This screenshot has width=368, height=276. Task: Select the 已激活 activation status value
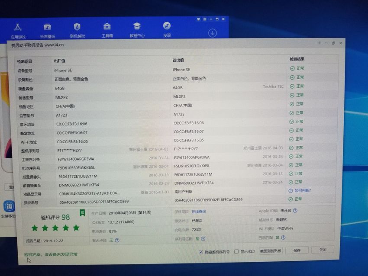click(x=197, y=221)
